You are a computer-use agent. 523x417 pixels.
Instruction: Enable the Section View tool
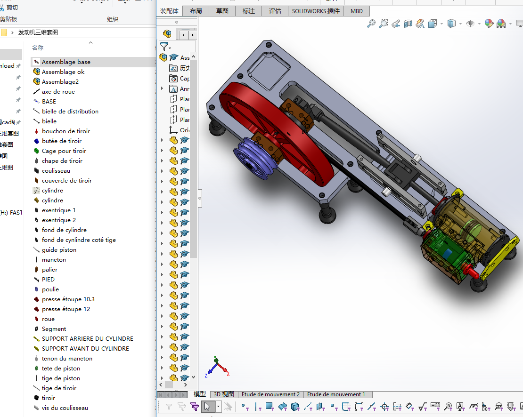[408, 23]
